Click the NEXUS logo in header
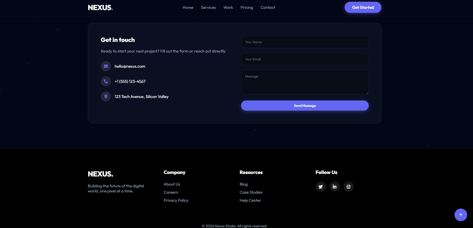Image resolution: width=473 pixels, height=228 pixels. (100, 8)
